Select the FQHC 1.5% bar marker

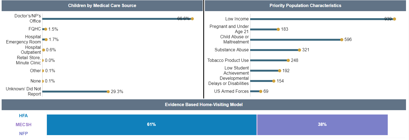pos(46,29)
